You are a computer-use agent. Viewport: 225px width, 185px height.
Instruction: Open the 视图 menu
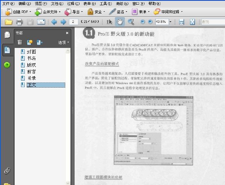click(x=41, y=4)
